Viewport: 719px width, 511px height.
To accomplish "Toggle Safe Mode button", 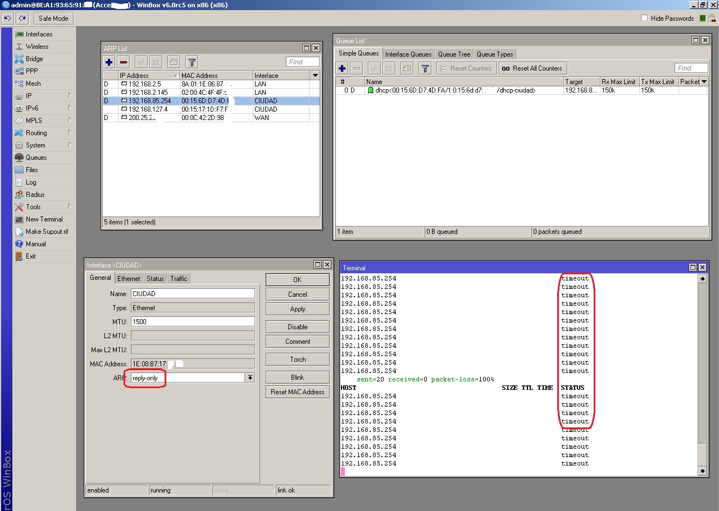I will click(x=53, y=19).
